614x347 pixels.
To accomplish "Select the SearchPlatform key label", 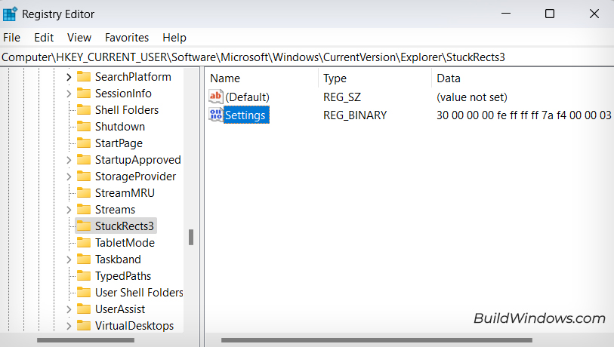I will 133,77.
